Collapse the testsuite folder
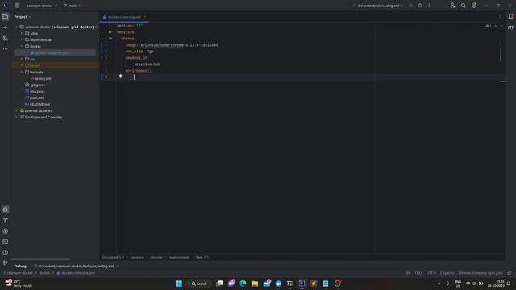516x290 pixels. coord(22,72)
